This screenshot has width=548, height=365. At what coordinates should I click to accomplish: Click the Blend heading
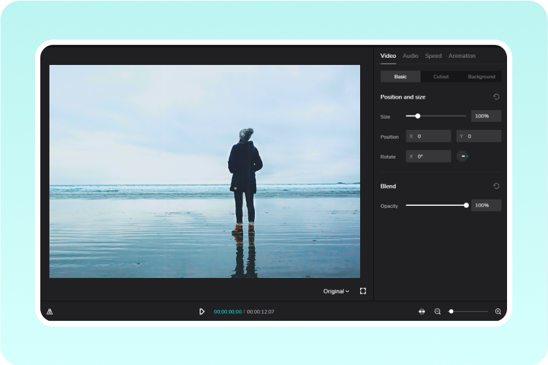click(x=388, y=186)
